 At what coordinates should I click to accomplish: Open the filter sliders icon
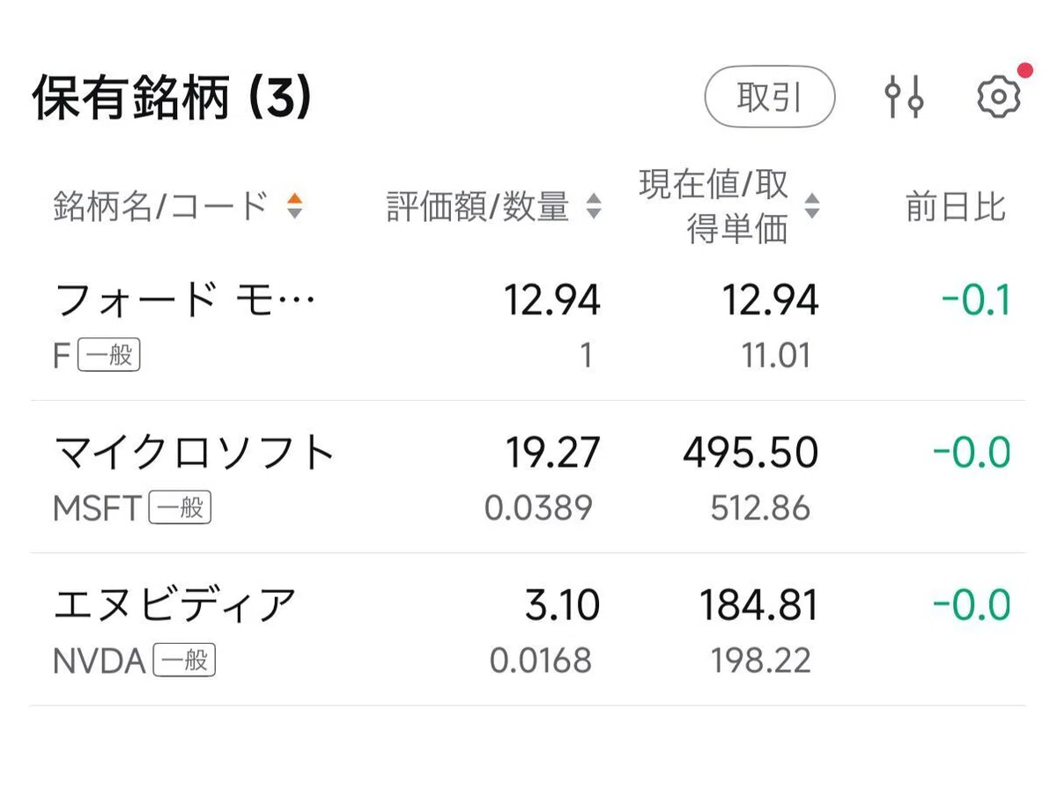[904, 97]
